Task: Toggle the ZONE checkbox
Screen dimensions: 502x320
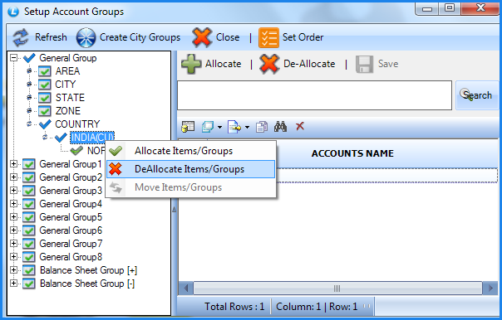Action: 44,111
